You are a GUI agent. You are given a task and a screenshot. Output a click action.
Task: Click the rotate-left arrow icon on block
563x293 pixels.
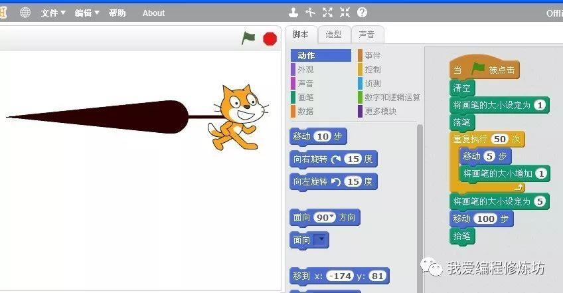click(x=336, y=182)
